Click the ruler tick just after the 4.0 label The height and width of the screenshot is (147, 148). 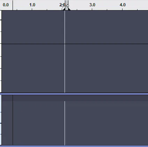(x=138, y=9)
